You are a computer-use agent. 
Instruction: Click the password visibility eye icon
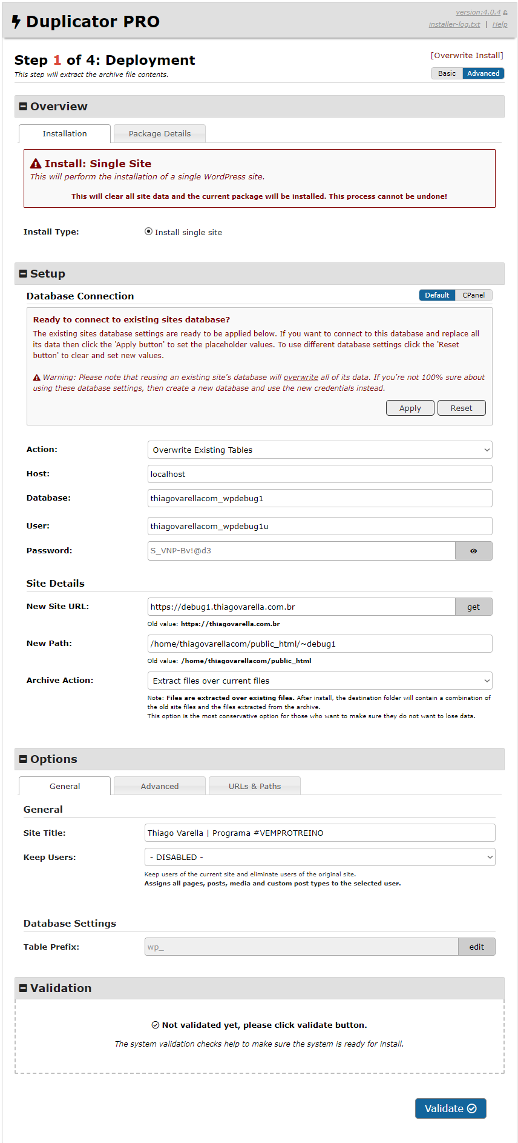pyautogui.click(x=473, y=551)
